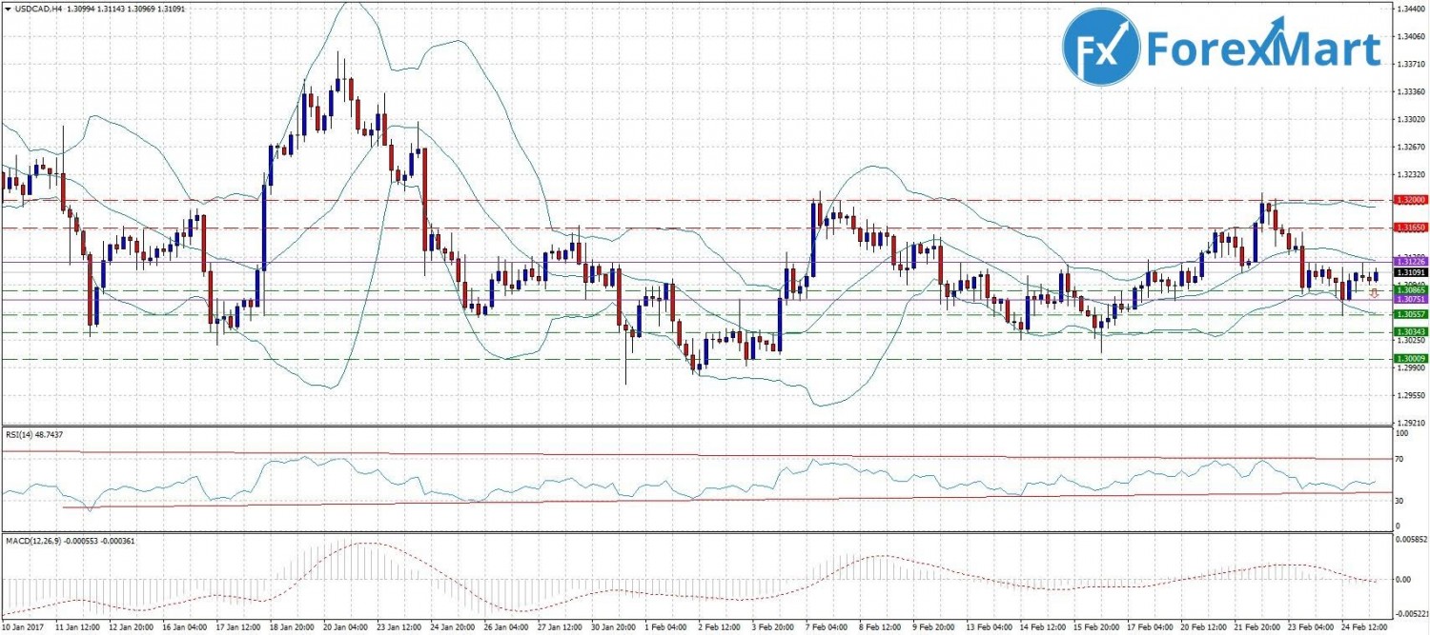The width and height of the screenshot is (1430, 635).
Task: Select the green 1.30557 support label
Action: pos(1409,314)
